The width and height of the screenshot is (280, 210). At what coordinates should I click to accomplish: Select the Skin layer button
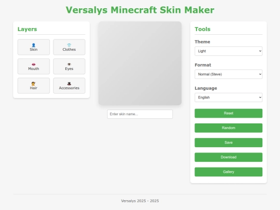34,47
